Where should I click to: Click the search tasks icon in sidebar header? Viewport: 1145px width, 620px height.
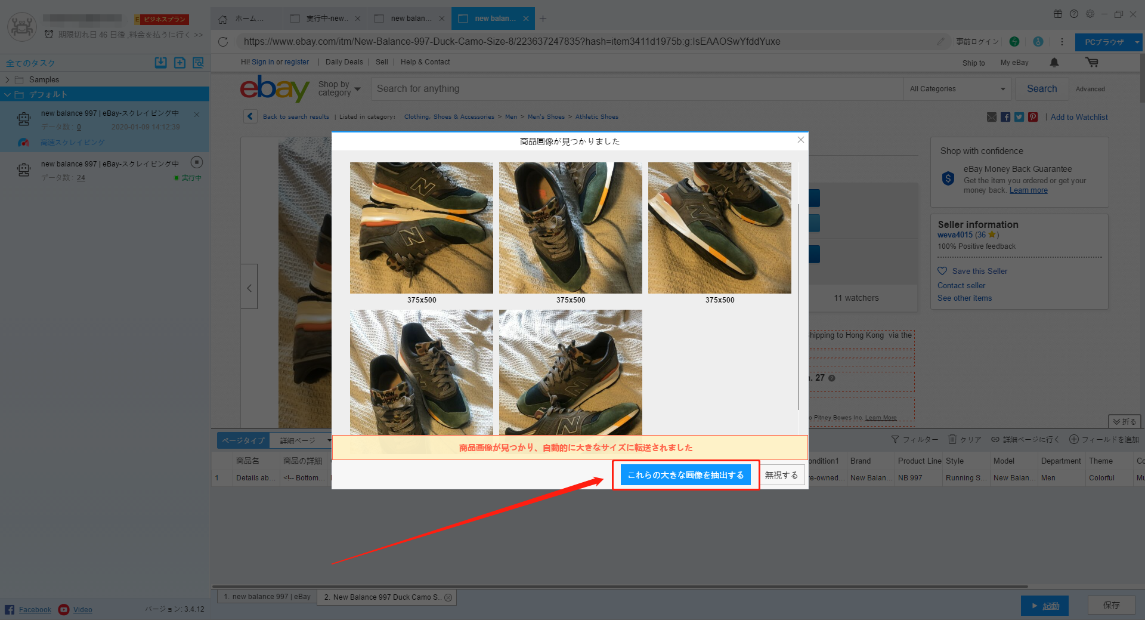198,63
